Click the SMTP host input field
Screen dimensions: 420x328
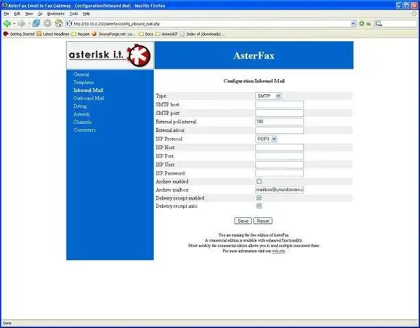279,105
